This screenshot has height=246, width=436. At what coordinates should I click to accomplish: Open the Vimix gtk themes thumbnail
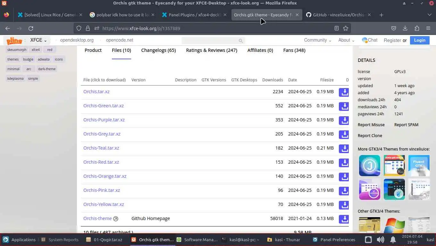[394, 166]
